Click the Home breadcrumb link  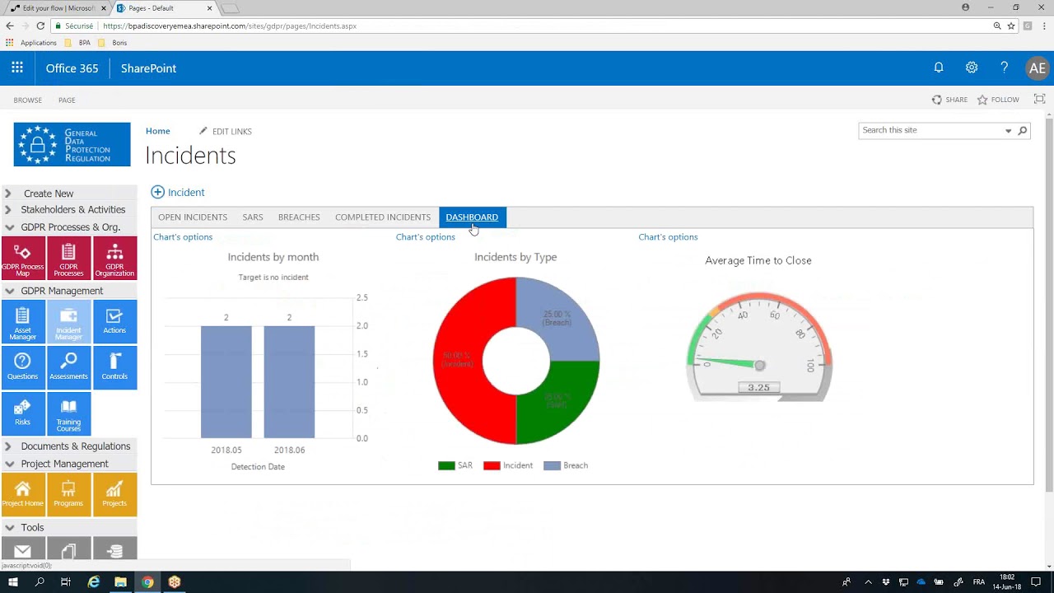click(x=158, y=131)
